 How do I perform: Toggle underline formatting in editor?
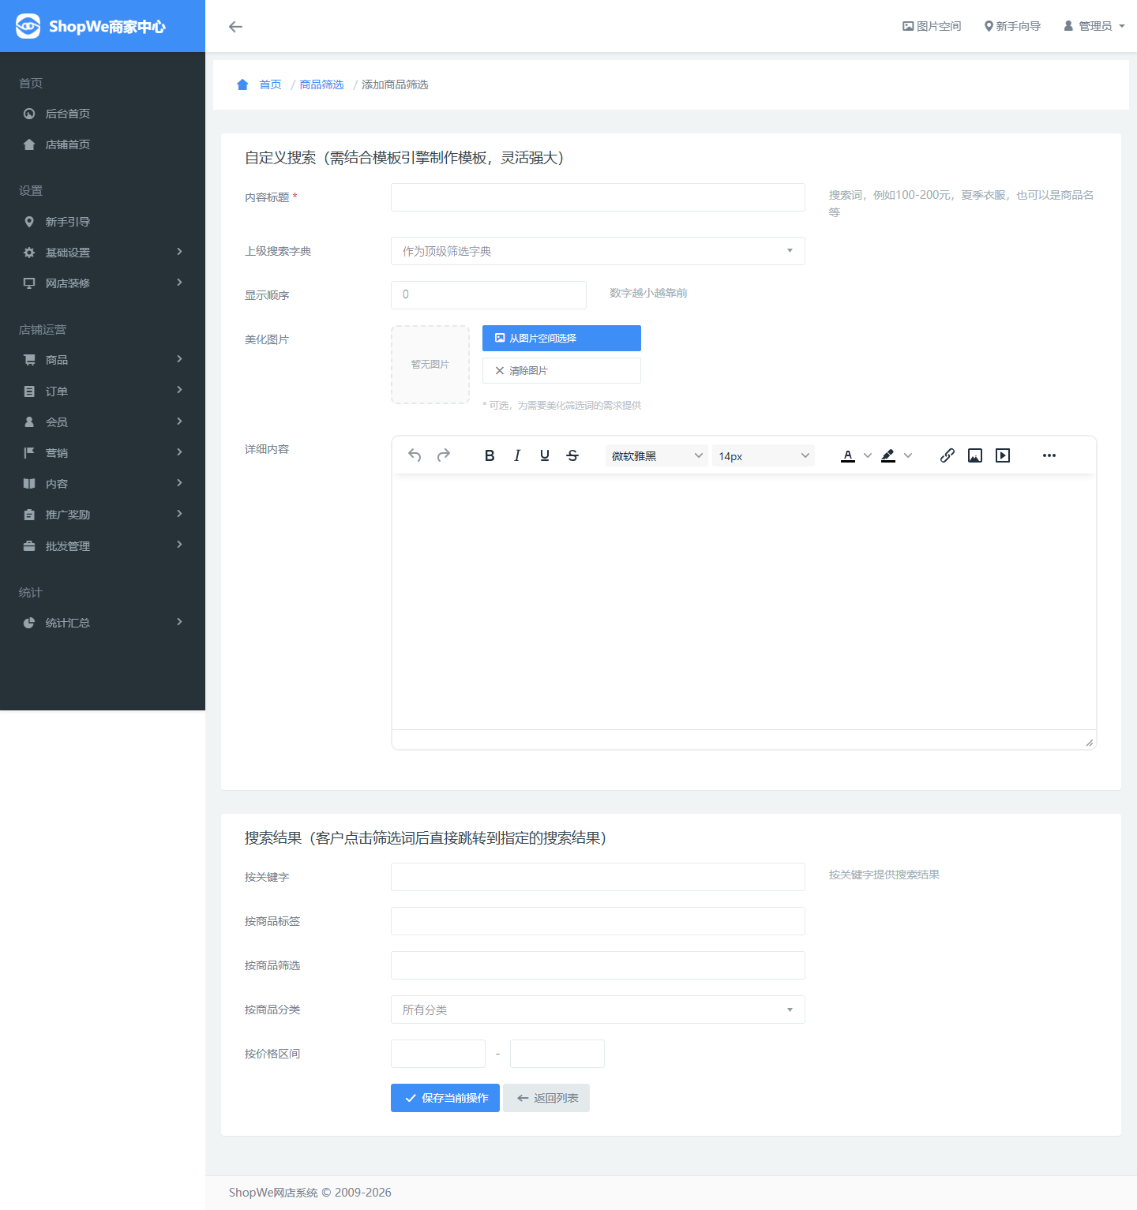pyautogui.click(x=545, y=455)
